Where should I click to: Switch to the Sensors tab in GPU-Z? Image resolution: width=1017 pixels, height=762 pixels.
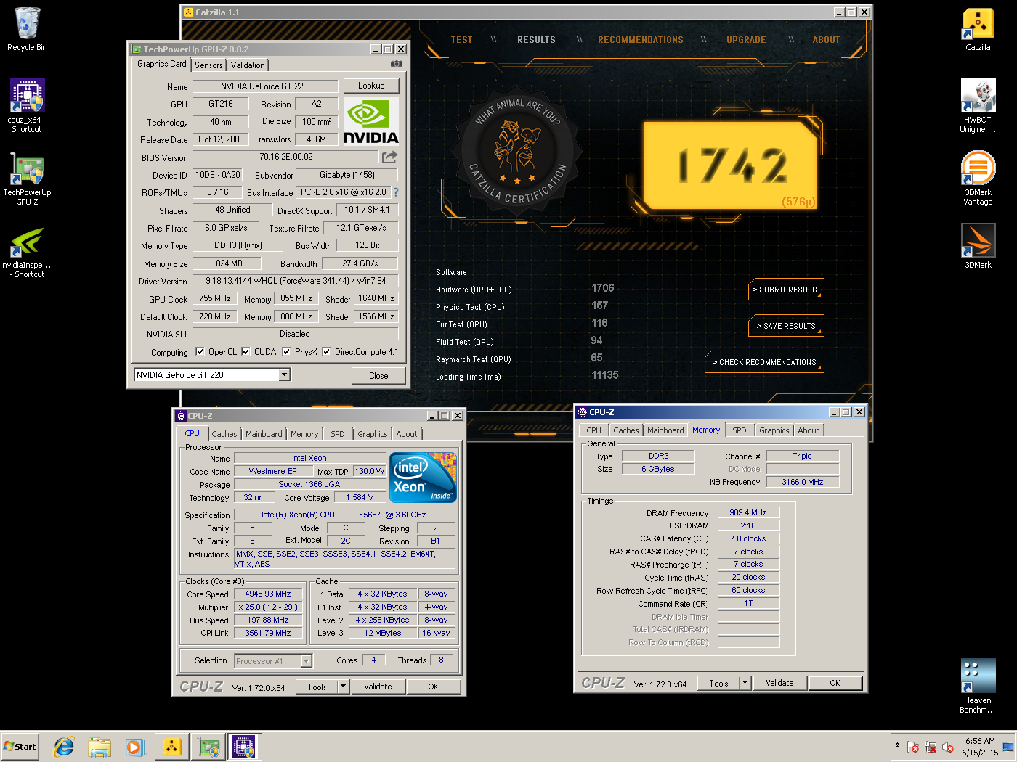[208, 65]
